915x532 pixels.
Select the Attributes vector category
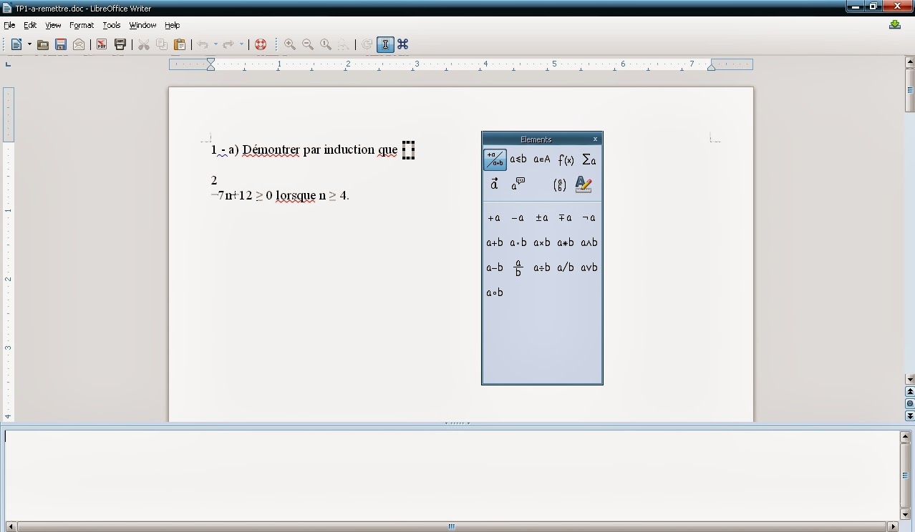tap(494, 184)
